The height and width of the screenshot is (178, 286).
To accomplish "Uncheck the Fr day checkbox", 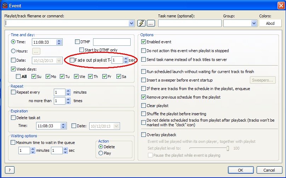I will [x=104, y=76].
